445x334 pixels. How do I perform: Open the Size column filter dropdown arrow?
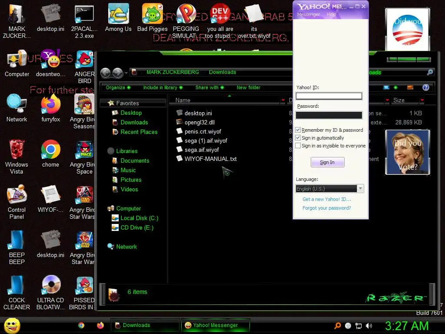[x=422, y=100]
